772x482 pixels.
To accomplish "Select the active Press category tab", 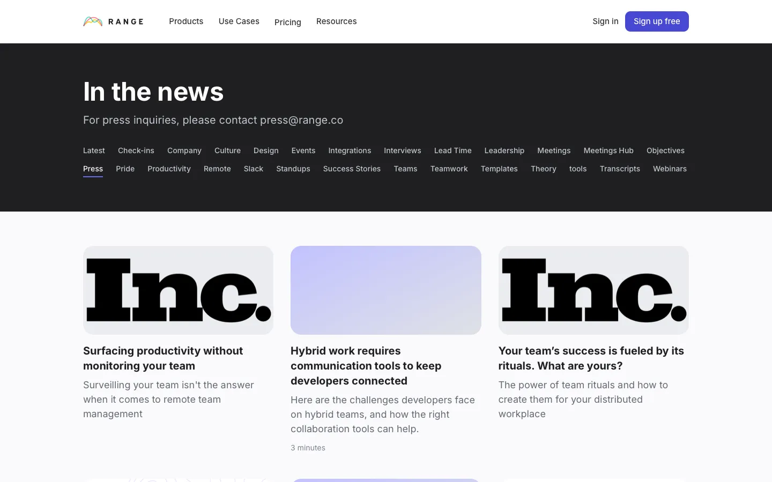I will point(93,169).
